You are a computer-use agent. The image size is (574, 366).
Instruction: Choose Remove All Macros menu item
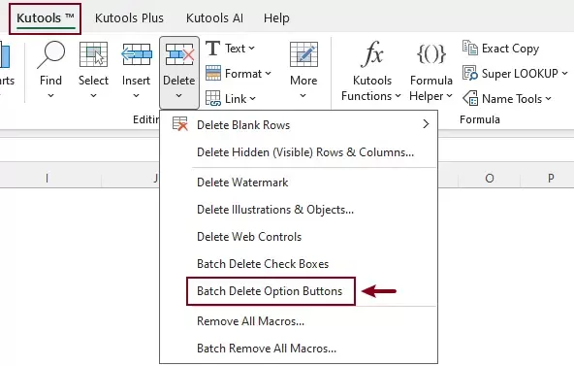299,321
